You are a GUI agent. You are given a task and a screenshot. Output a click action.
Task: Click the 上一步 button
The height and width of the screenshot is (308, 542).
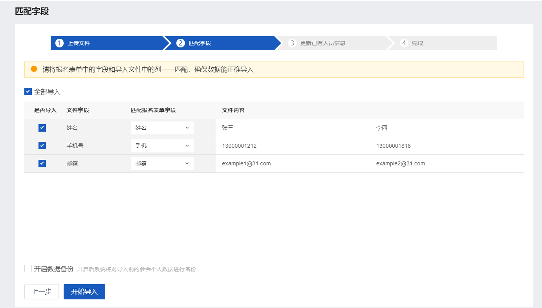click(42, 292)
